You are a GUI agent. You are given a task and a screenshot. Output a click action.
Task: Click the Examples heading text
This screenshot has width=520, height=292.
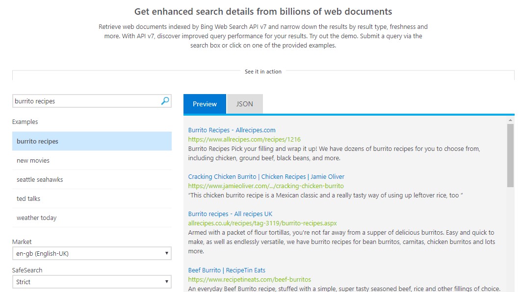pos(25,122)
